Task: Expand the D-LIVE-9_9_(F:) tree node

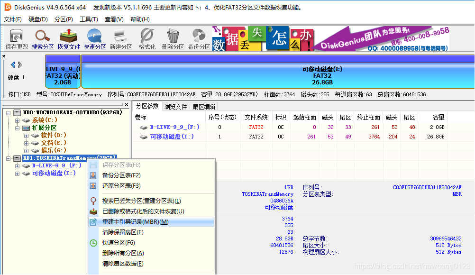Action: point(17,165)
